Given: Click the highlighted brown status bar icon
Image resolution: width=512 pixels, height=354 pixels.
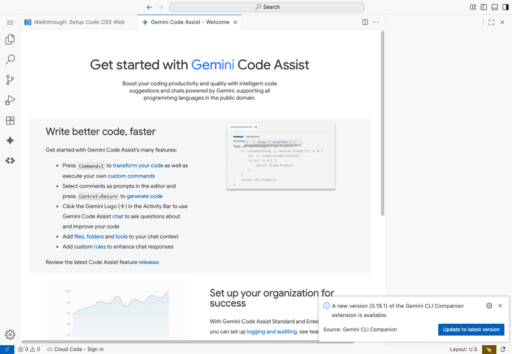Looking at the screenshot, I should (489, 350).
